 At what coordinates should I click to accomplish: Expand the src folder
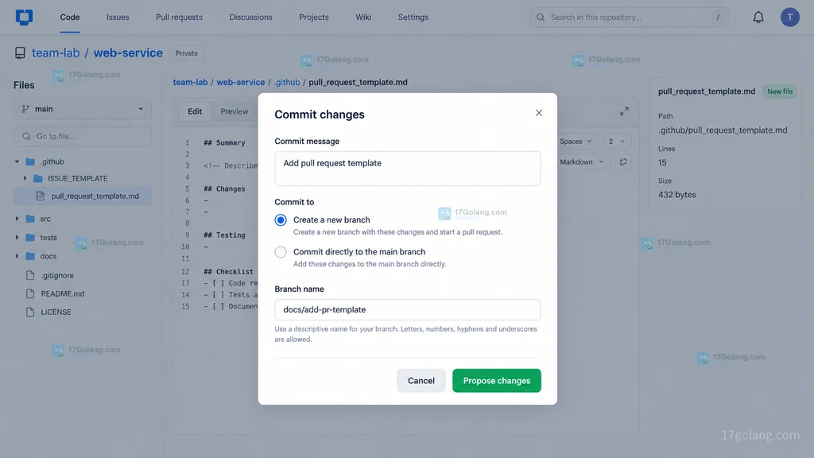(17, 219)
